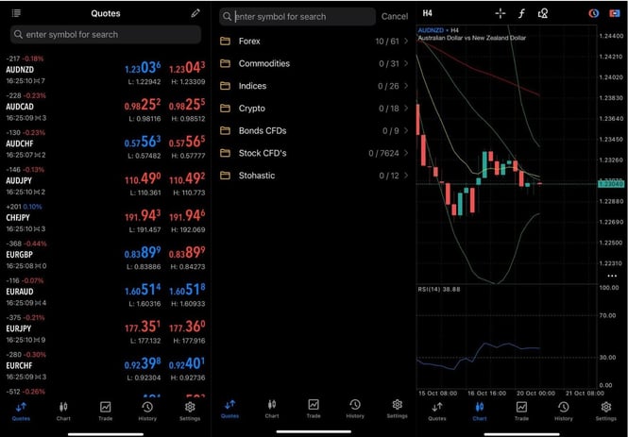The image size is (628, 437).
Task: Expand the chevron on the Commodities row
Action: click(x=406, y=63)
